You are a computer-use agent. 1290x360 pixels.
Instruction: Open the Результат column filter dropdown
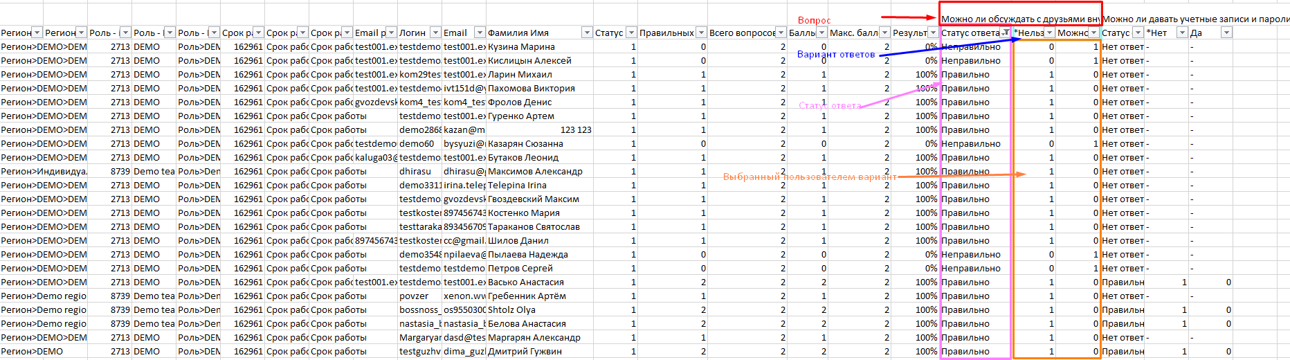pyautogui.click(x=933, y=33)
